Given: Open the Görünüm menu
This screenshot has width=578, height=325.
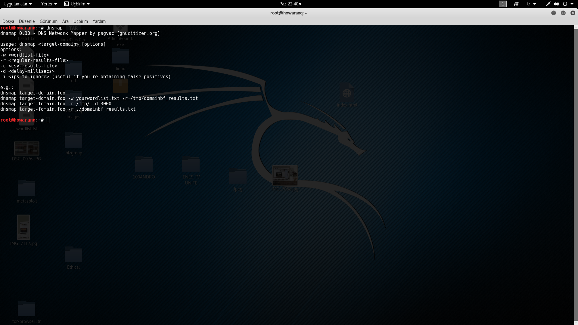Looking at the screenshot, I should click(x=48, y=21).
